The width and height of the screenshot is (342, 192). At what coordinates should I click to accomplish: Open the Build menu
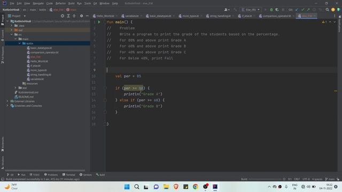(71, 4)
